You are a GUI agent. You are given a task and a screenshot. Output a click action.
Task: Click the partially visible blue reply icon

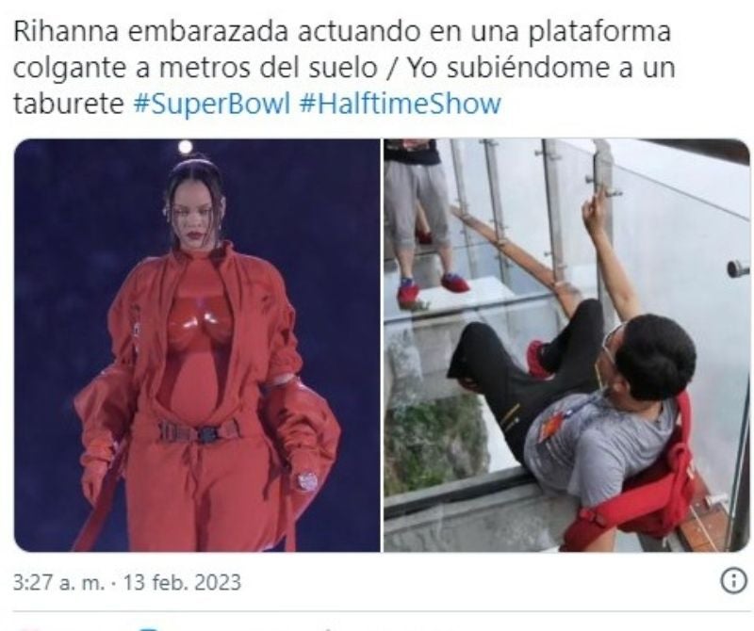pyautogui.click(x=151, y=628)
